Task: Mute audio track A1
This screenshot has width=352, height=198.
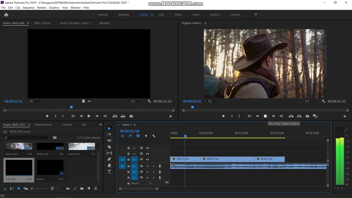Action: point(147,166)
